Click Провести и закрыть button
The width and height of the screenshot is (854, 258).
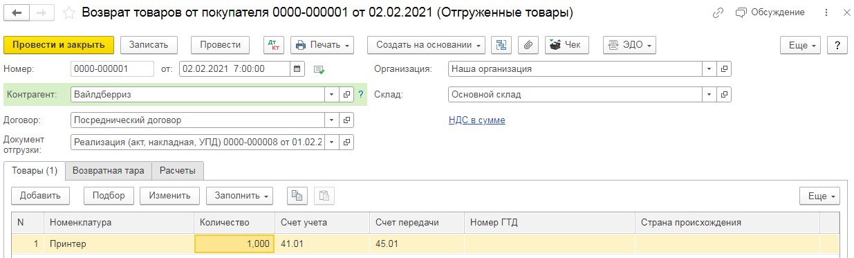coord(59,45)
